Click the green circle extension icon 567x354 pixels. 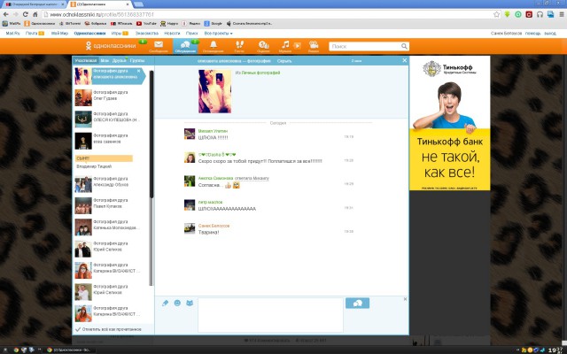click(x=518, y=14)
